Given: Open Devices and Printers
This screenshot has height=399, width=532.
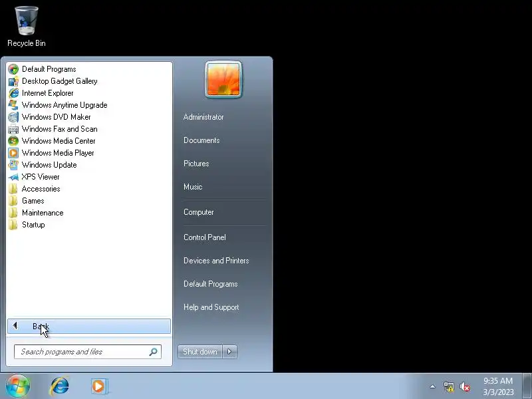Looking at the screenshot, I should [x=216, y=261].
